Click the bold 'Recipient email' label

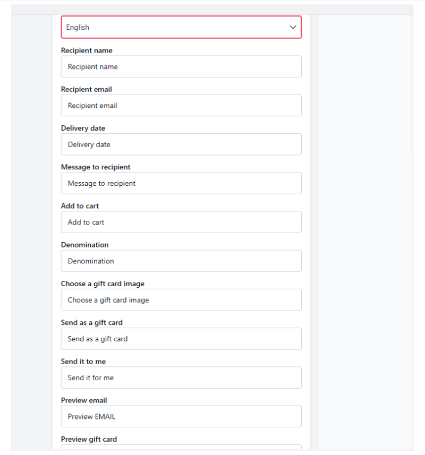[87, 89]
